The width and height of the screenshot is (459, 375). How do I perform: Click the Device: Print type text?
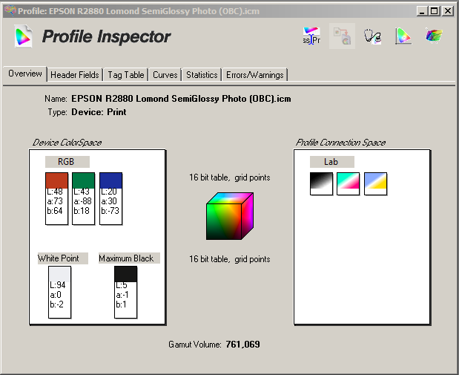click(99, 112)
